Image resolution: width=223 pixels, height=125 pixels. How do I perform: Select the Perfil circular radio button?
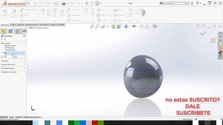tap(5, 48)
